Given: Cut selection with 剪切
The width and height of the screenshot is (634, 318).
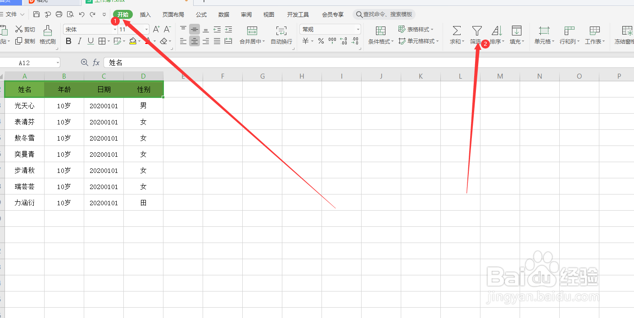Looking at the screenshot, I should [25, 29].
